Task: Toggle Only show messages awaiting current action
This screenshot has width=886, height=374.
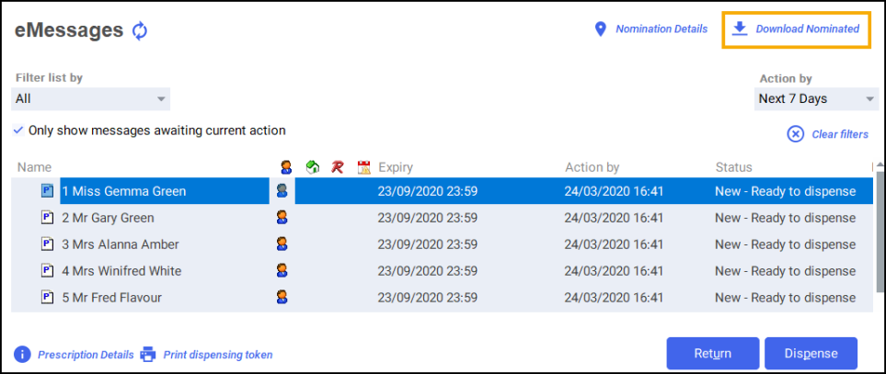Action: [x=19, y=130]
